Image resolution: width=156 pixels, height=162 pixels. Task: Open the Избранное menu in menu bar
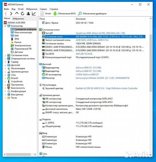[32, 9]
